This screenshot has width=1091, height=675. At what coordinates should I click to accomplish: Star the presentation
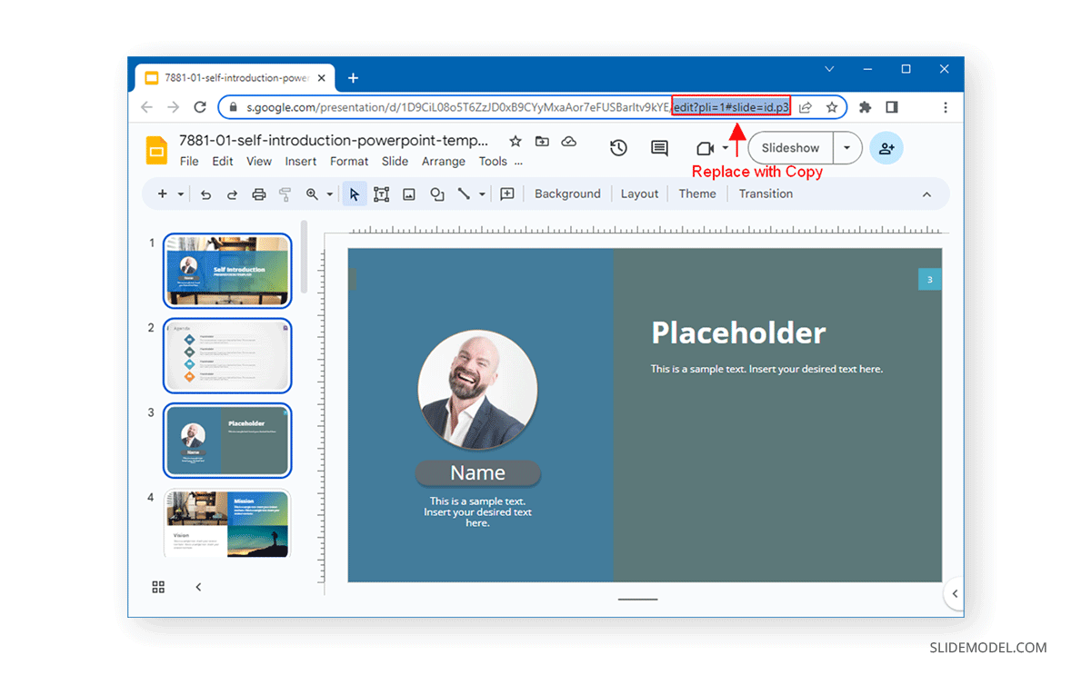pos(515,142)
